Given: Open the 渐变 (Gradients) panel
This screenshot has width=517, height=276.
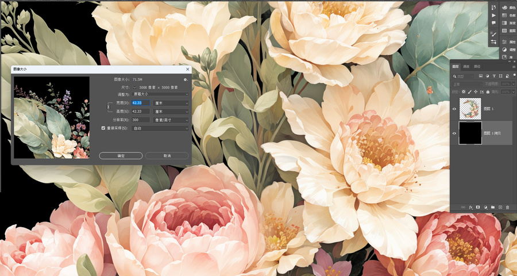Looking at the screenshot, I should [509, 23].
